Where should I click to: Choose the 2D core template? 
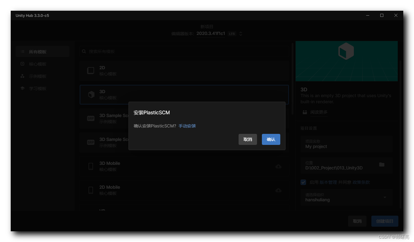tap(184, 71)
